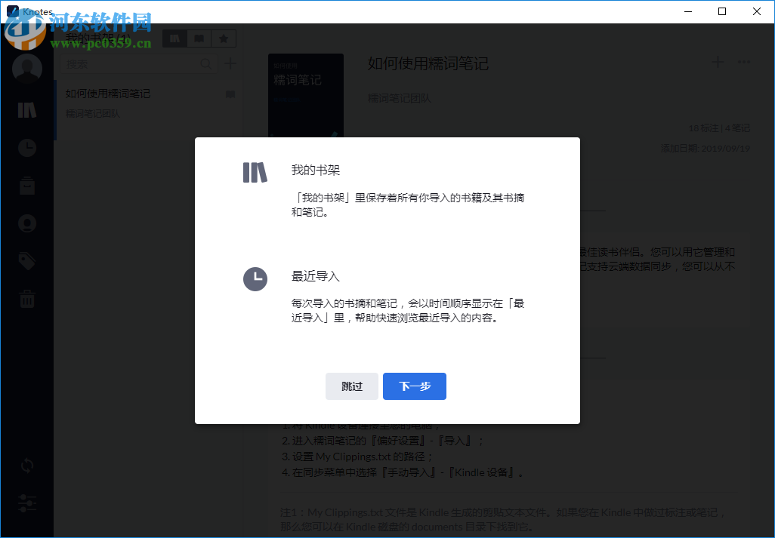The height and width of the screenshot is (538, 775).
Task: Open the archive/import icon in sidebar
Action: [27, 185]
